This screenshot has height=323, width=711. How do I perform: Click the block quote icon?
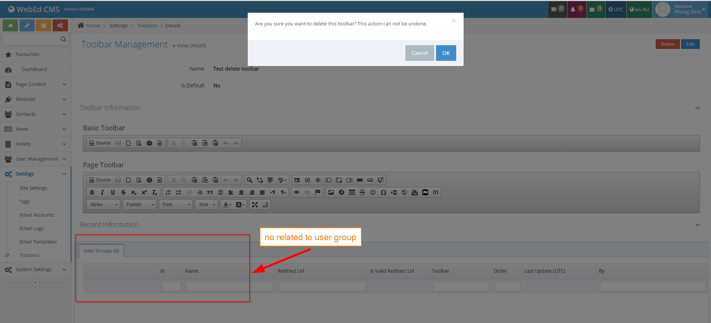point(210,192)
